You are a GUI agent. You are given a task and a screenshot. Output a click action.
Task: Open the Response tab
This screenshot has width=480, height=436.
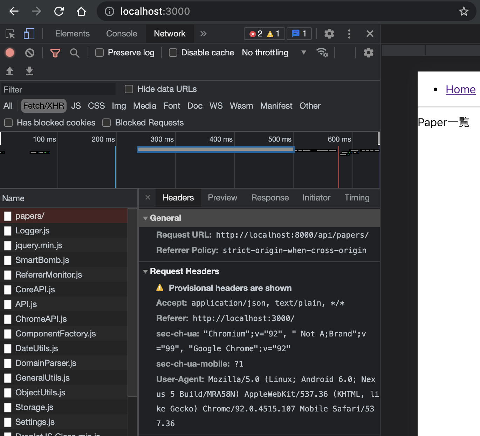[x=270, y=198]
